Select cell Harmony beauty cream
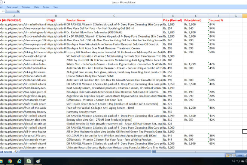 click(114, 112)
